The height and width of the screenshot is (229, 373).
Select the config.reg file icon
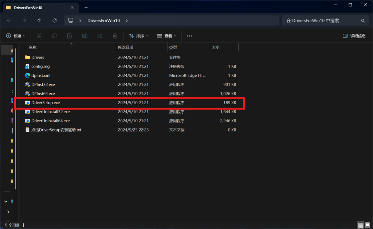[x=28, y=66]
